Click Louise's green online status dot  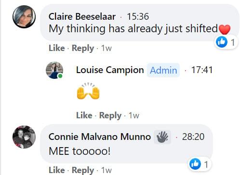coord(60,76)
